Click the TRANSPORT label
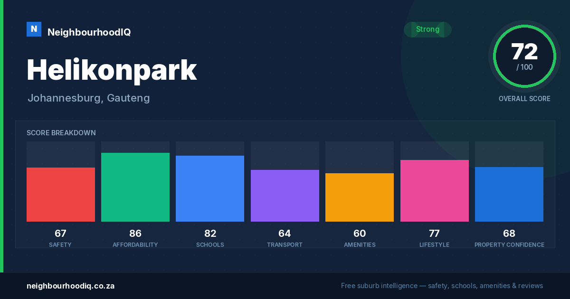The width and height of the screenshot is (570, 299). pos(285,245)
